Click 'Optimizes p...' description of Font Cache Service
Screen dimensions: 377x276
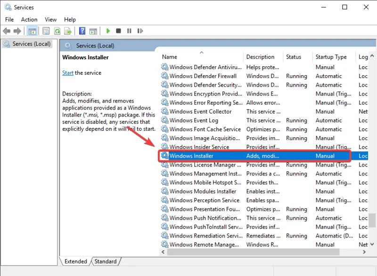[x=263, y=129]
